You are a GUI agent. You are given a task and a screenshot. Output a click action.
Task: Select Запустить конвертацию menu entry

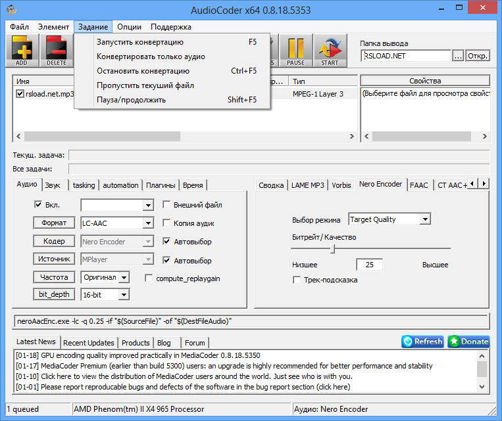172,42
